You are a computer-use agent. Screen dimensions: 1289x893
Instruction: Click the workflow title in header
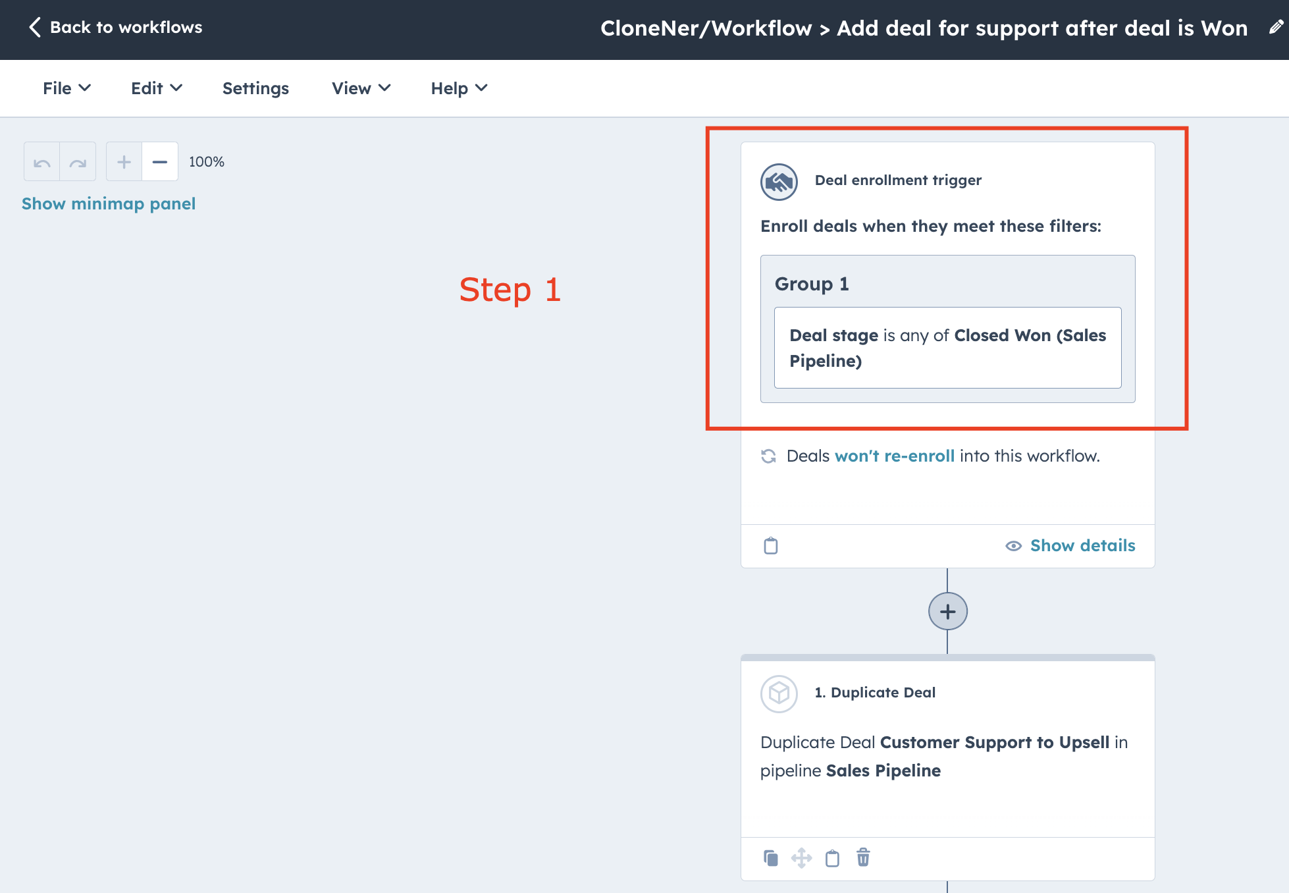point(924,28)
